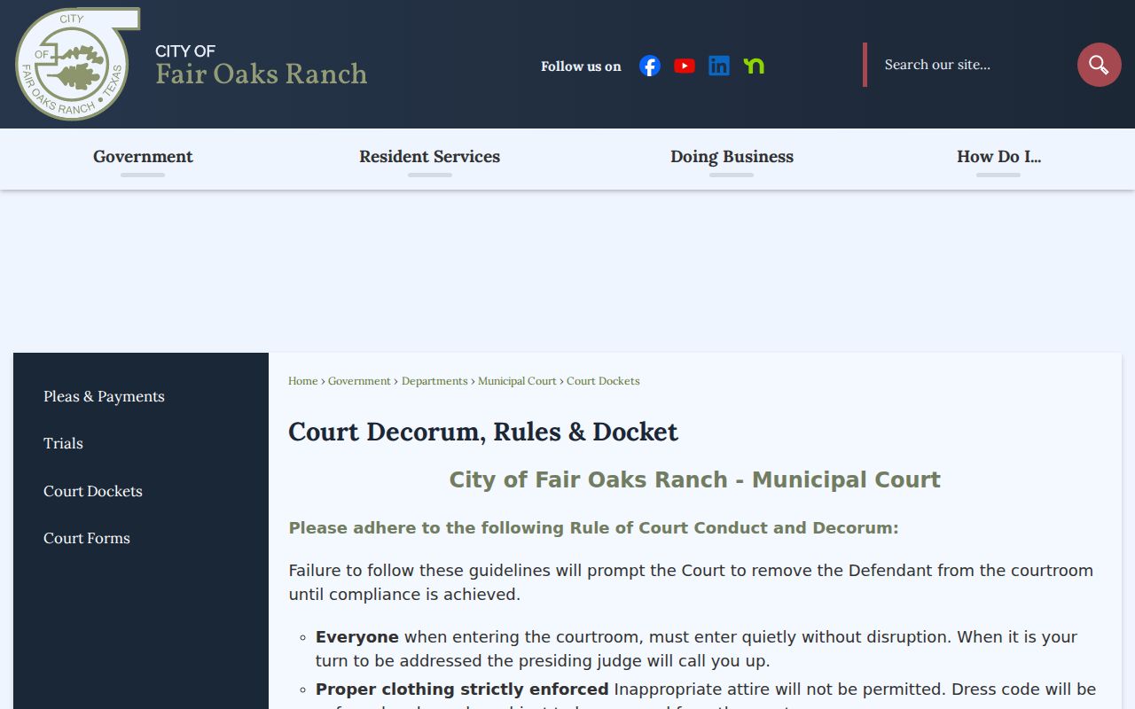Screen dimensions: 1135x709
Task: Select Court Dockets in the sidebar
Action: coord(93,491)
